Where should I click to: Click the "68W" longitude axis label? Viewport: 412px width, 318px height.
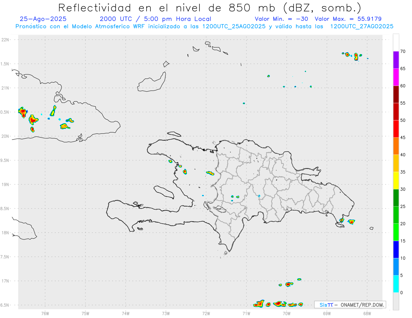tap(367, 314)
